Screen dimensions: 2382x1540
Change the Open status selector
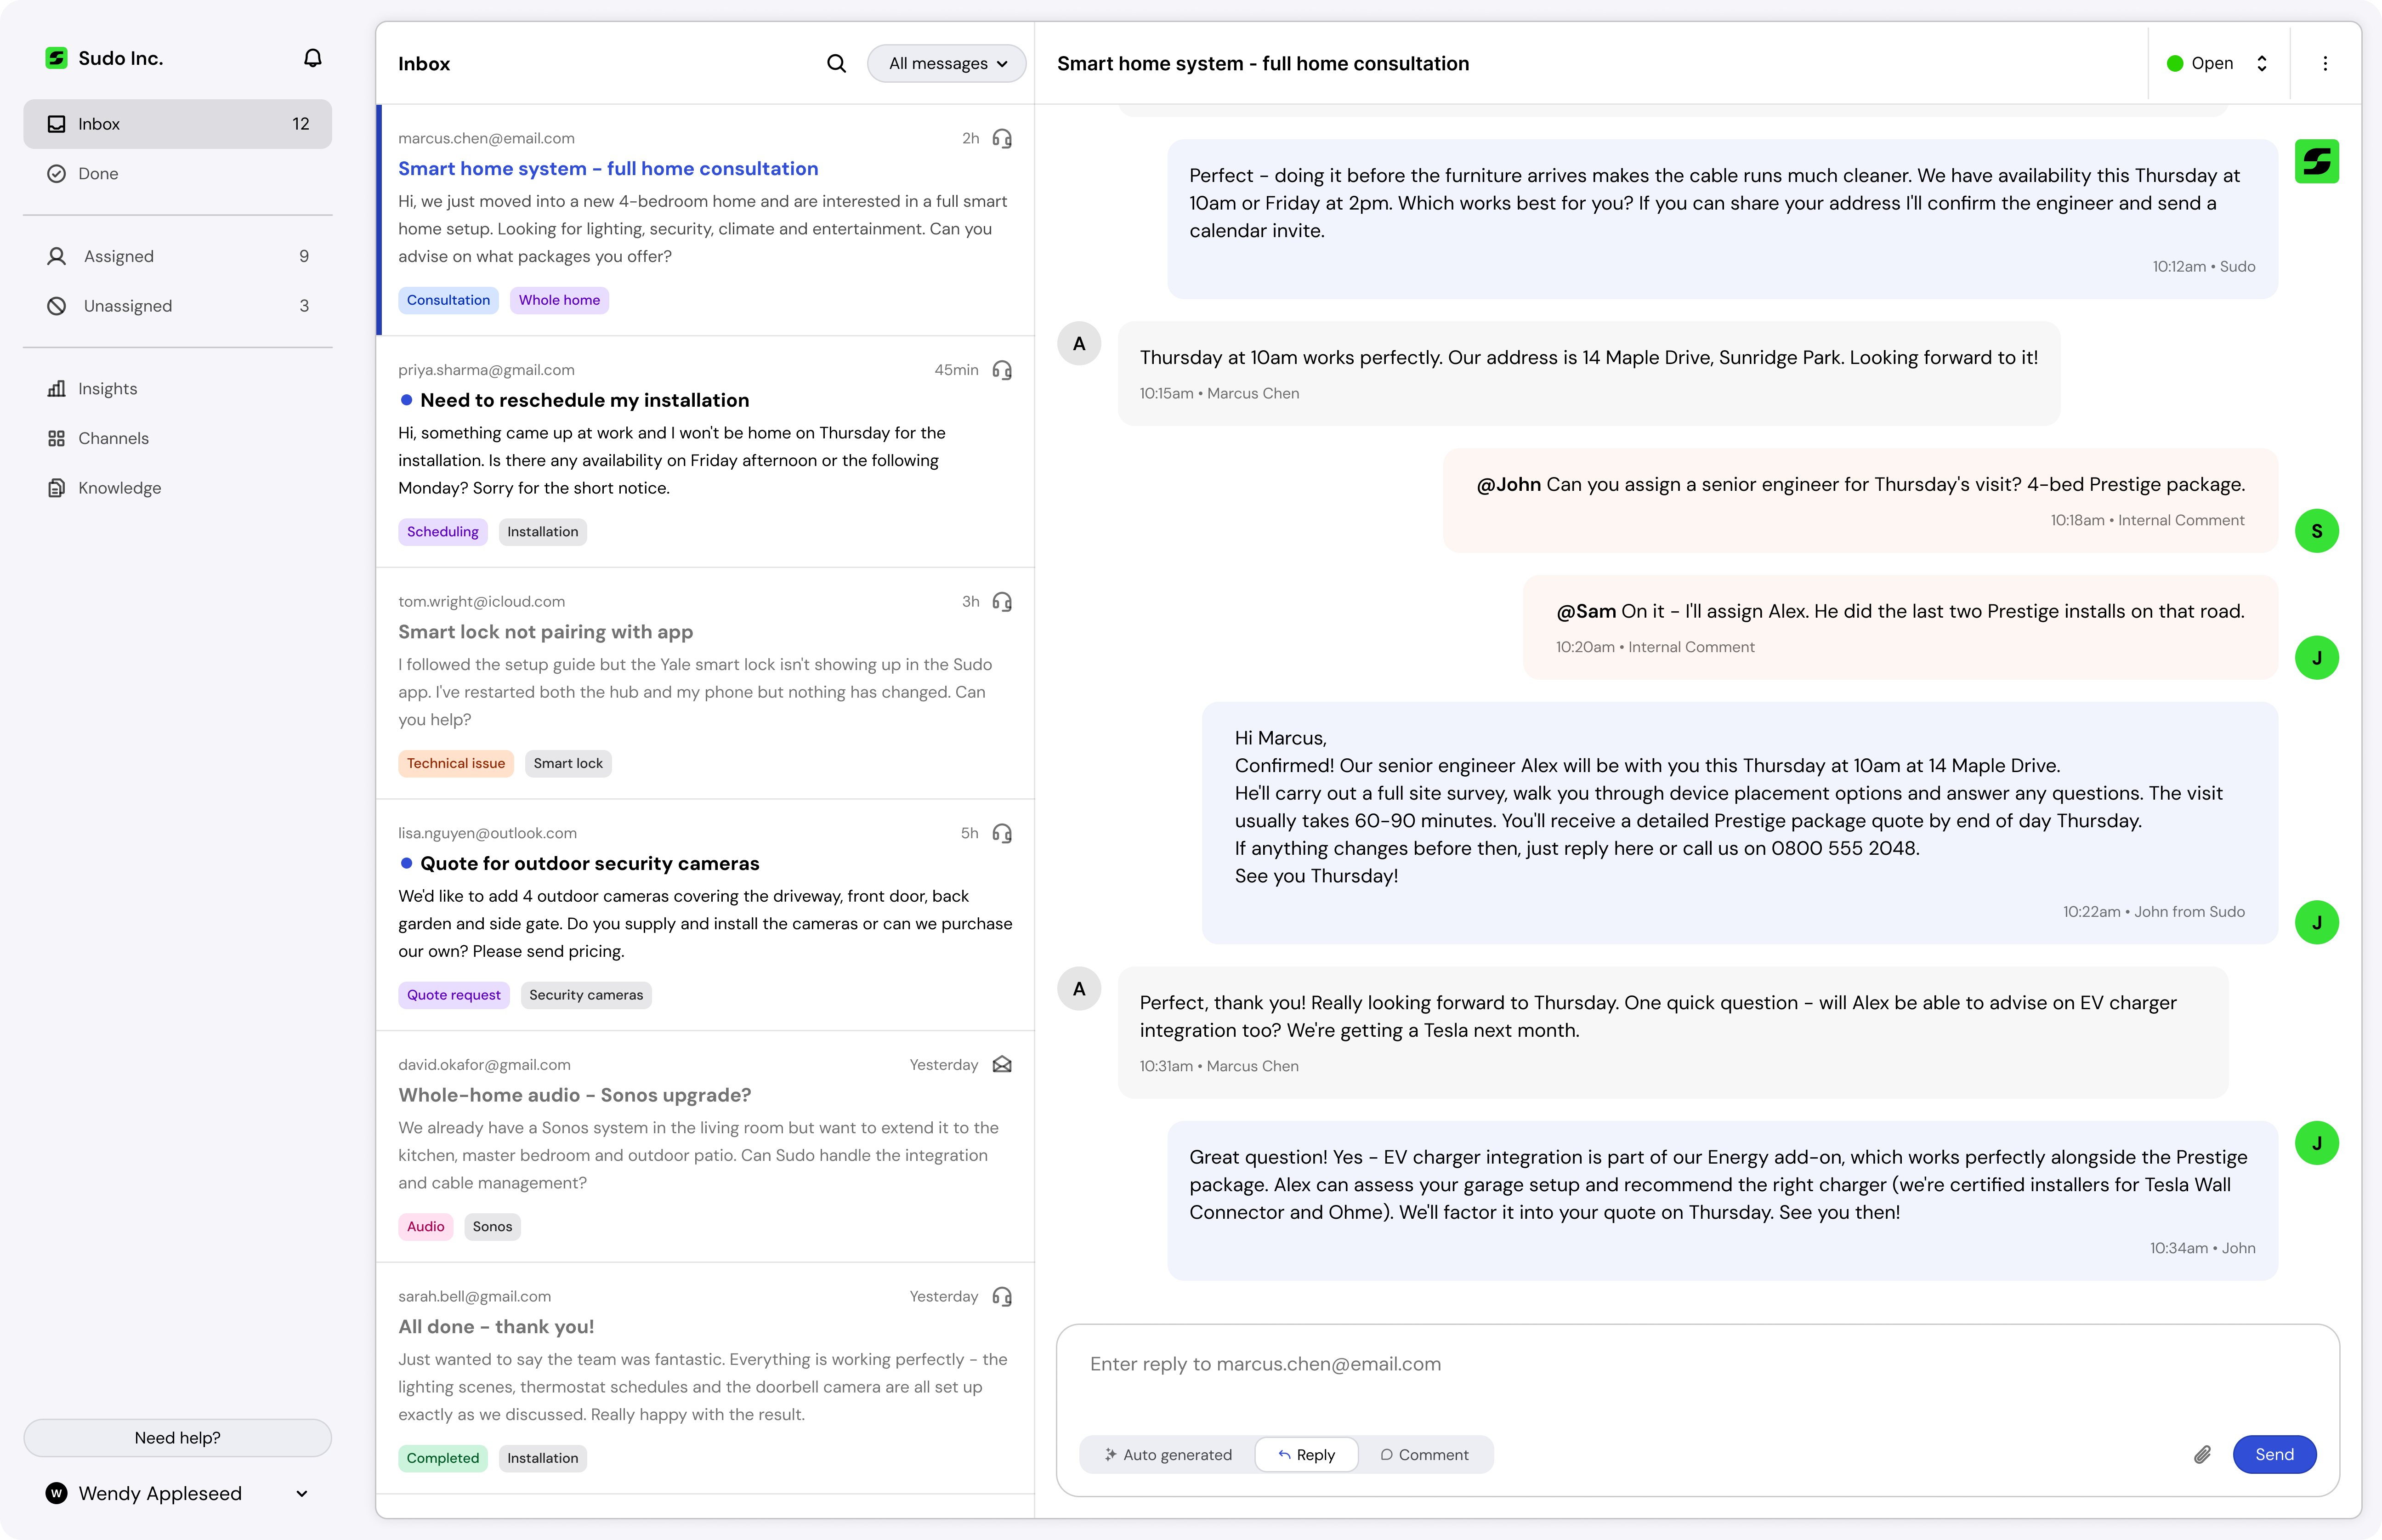(x=2218, y=64)
